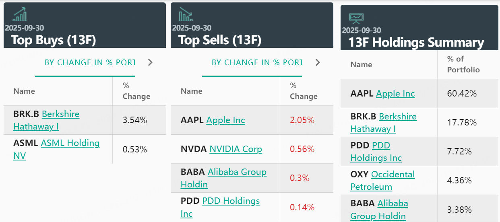Click the 13F Holdings Summary presentation icon
Screen dimensions: 500x222
coord(356,17)
